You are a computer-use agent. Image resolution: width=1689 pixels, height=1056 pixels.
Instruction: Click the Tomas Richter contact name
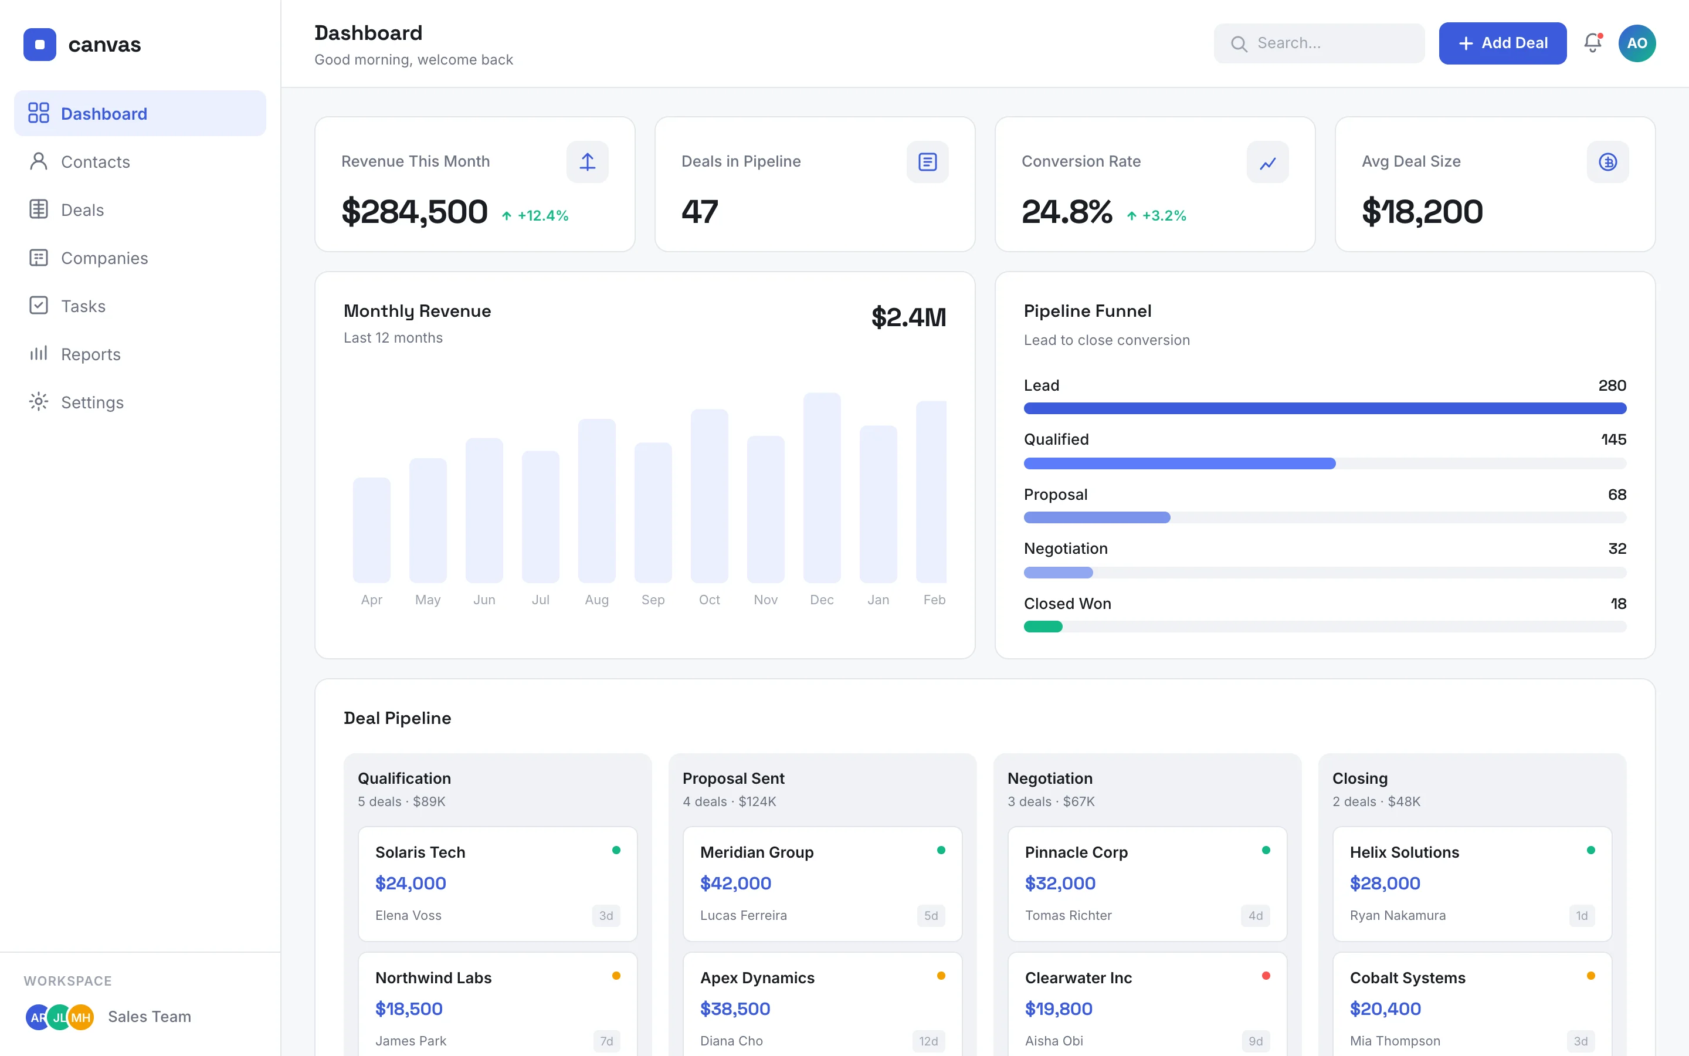pyautogui.click(x=1068, y=916)
